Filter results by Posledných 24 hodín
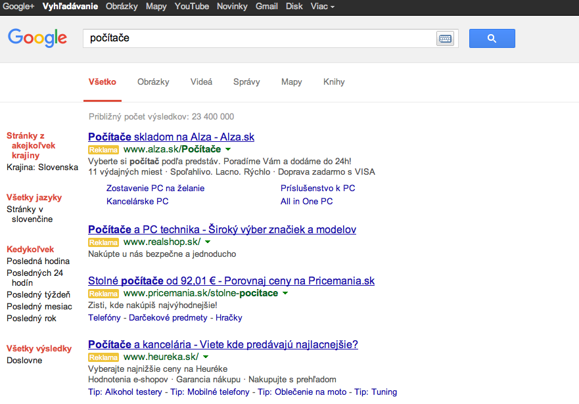 [35, 278]
